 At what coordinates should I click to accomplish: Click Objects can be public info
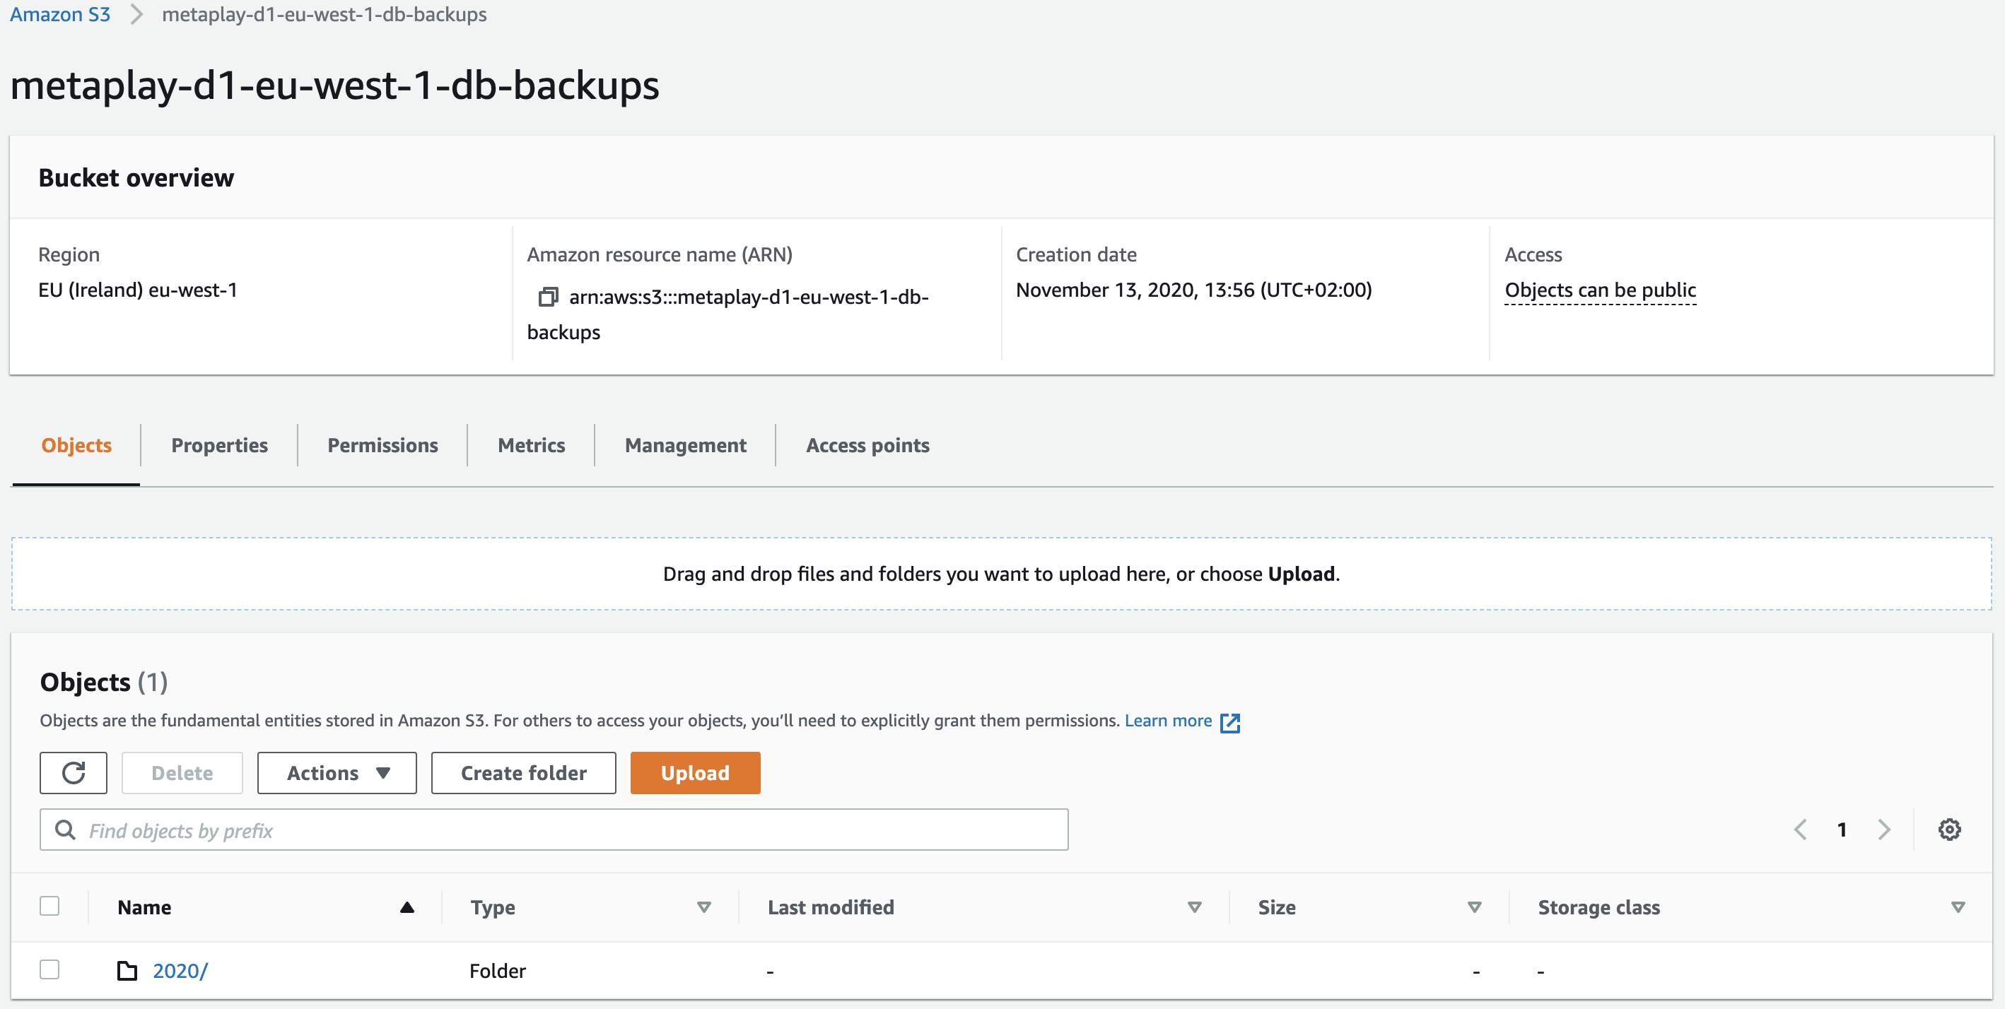point(1601,290)
